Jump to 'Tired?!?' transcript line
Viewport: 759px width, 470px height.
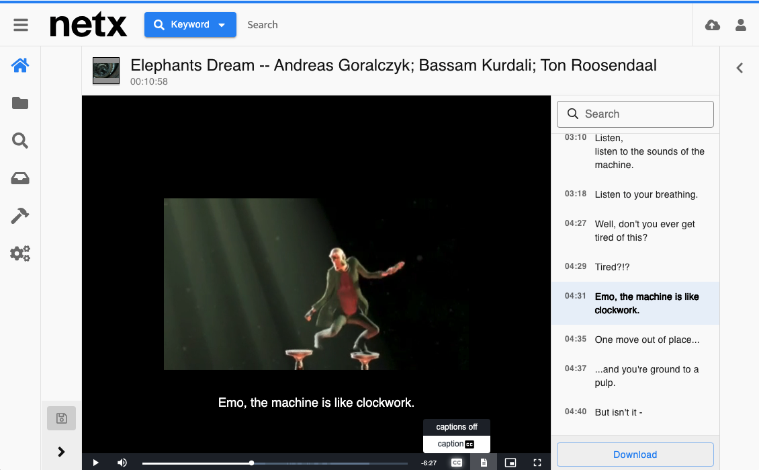tap(635, 267)
